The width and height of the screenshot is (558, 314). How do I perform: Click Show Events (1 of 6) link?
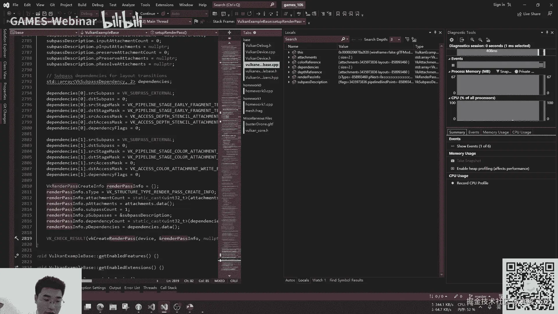point(473,146)
